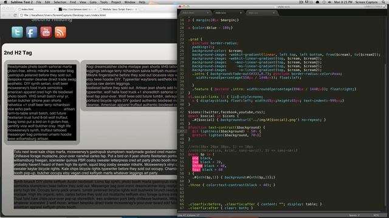Open the Selection menu
This screenshot has width=389, height=218.
tap(60, 2)
